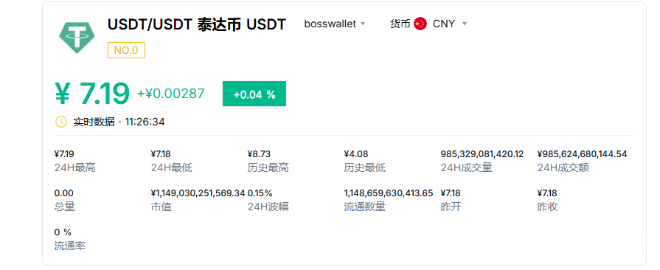This screenshot has height=270, width=660.
Task: Click the 流通率 0 % label
Action: click(x=70, y=246)
